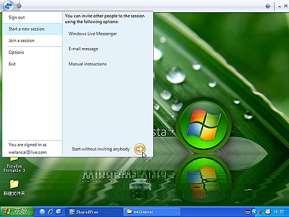Viewport: 289px width, 217px height.
Task: Open the 开始 Start button
Action: [x=17, y=212]
